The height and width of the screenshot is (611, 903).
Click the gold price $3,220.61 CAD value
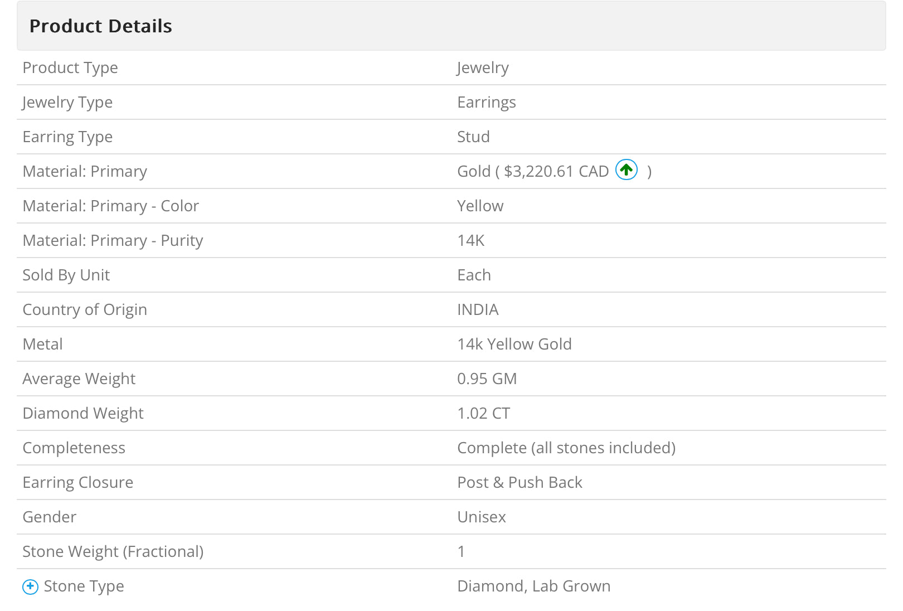pyautogui.click(x=556, y=171)
